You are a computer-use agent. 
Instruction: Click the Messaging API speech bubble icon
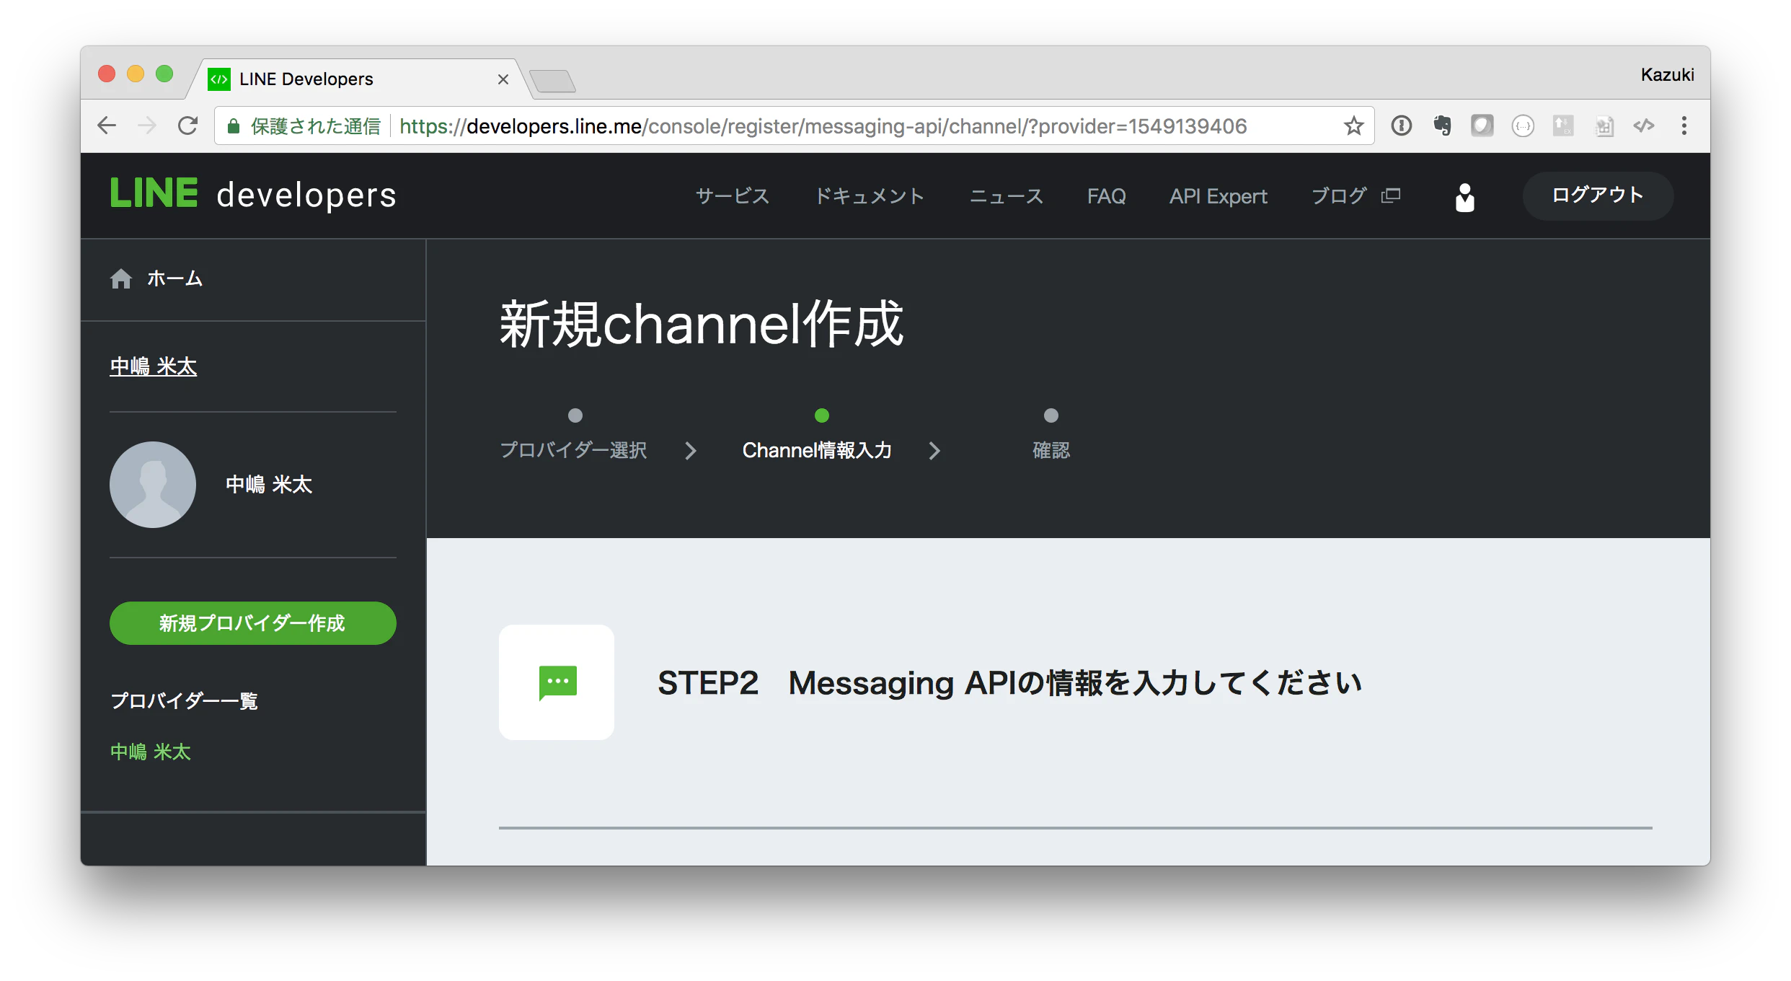[557, 682]
